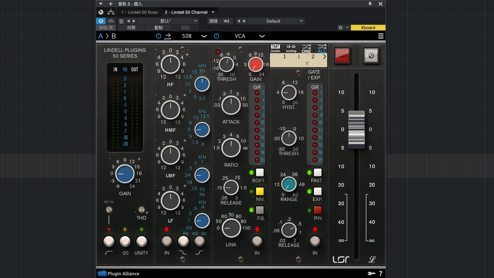This screenshot has width=494, height=278.
Task: Click the 80 Hz filter screw
Action: pos(109,210)
